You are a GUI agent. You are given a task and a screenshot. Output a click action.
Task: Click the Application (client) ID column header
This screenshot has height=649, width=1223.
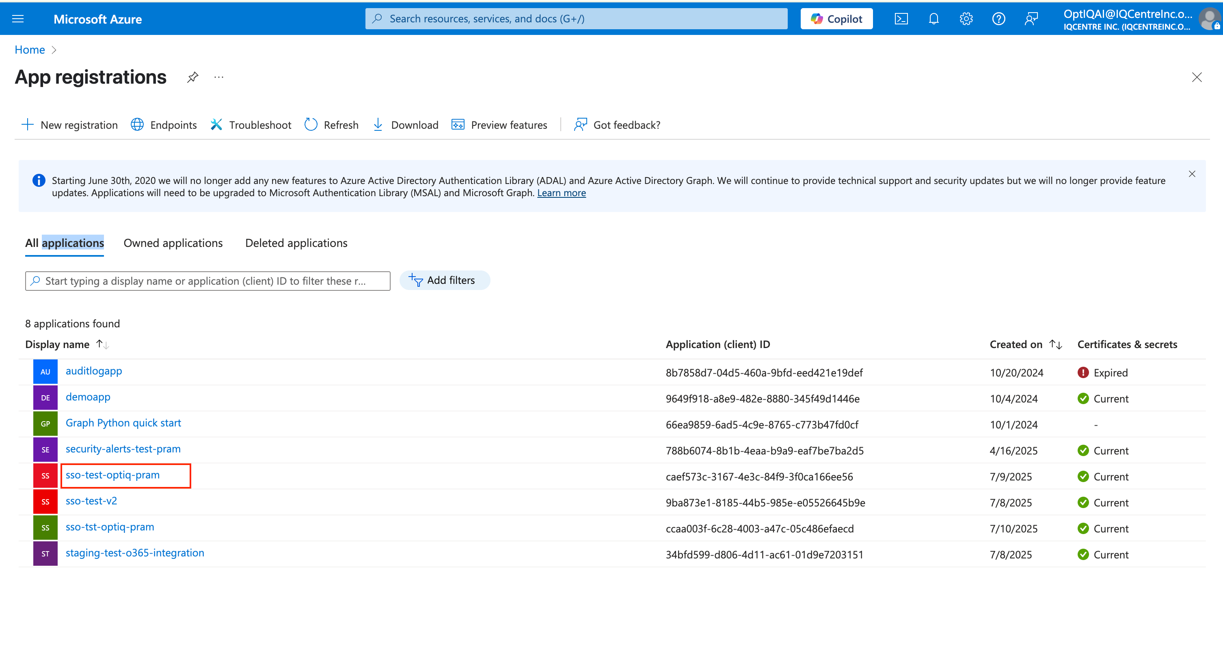[717, 344]
